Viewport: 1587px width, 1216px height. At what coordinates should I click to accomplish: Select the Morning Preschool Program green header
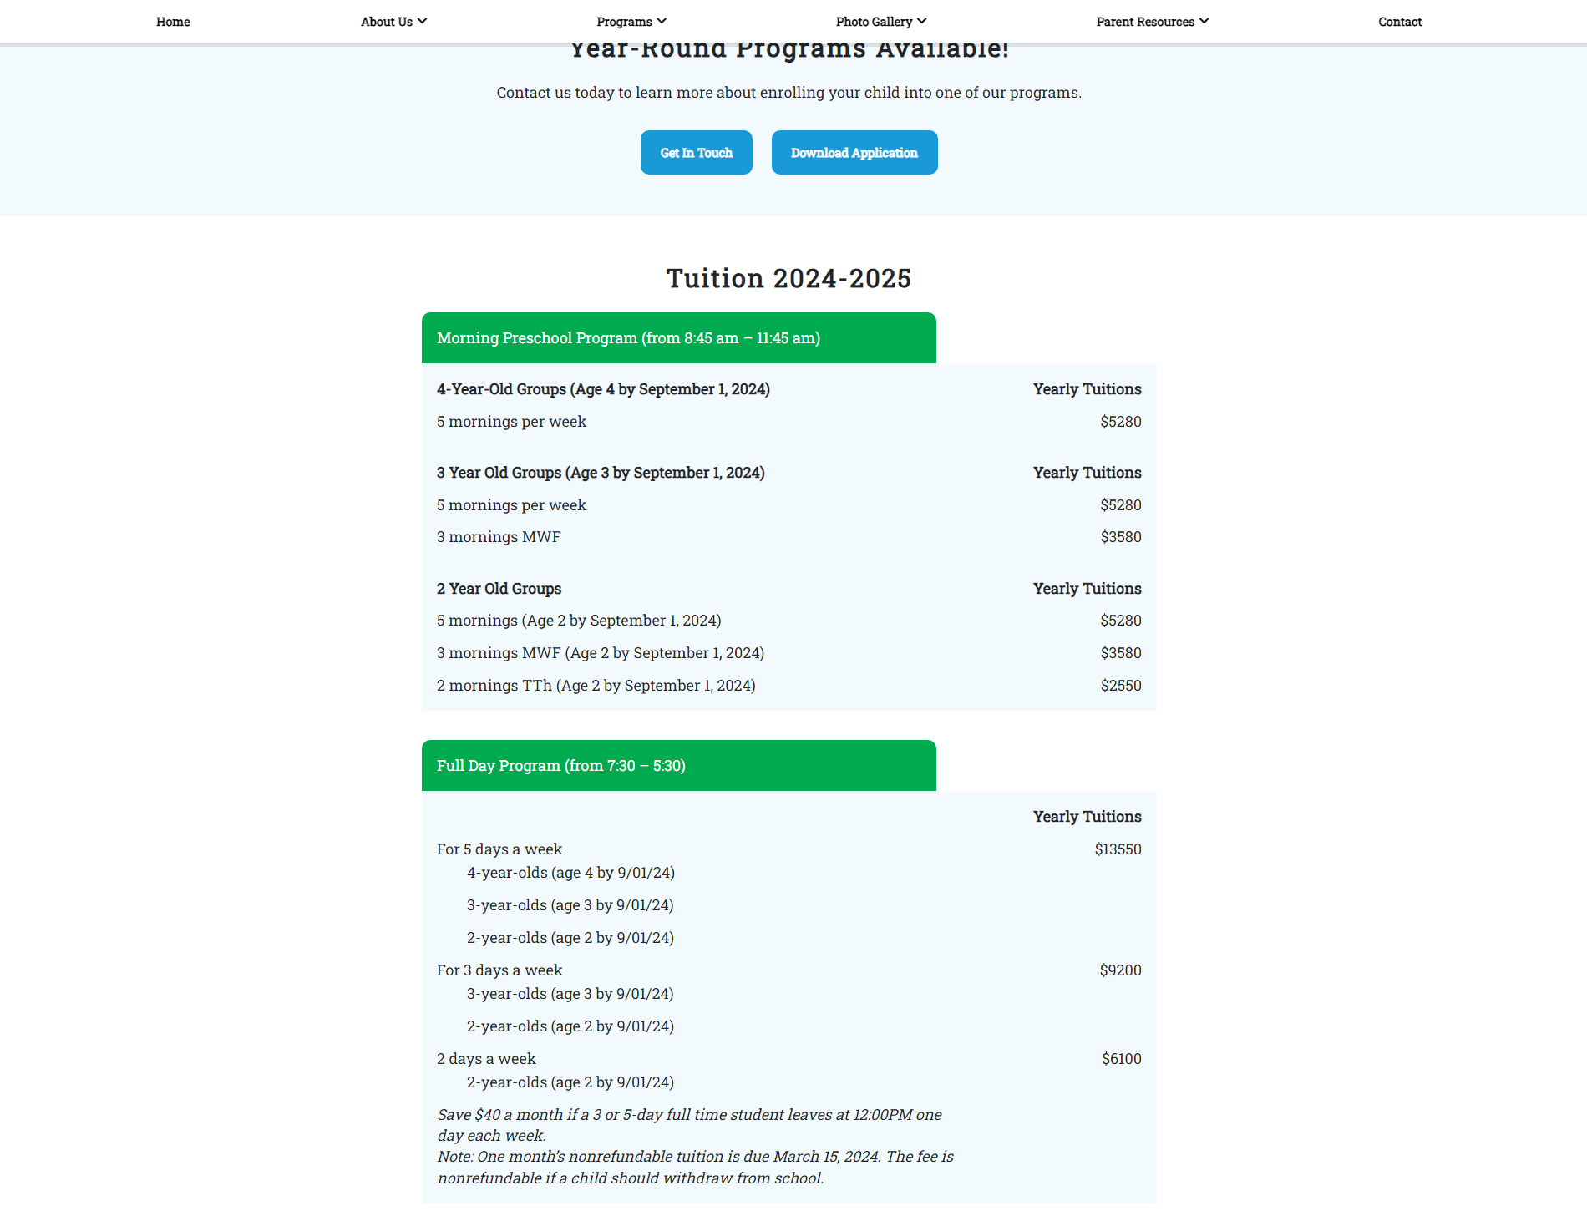click(678, 338)
